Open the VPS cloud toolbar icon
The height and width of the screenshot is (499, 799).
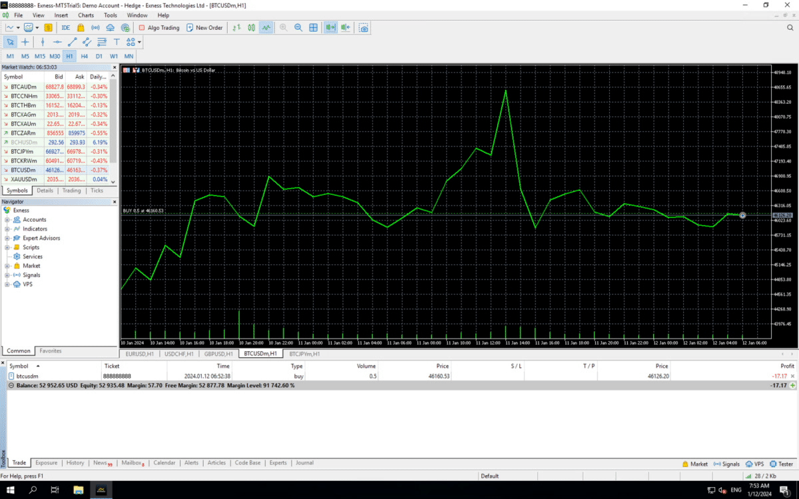pos(110,28)
